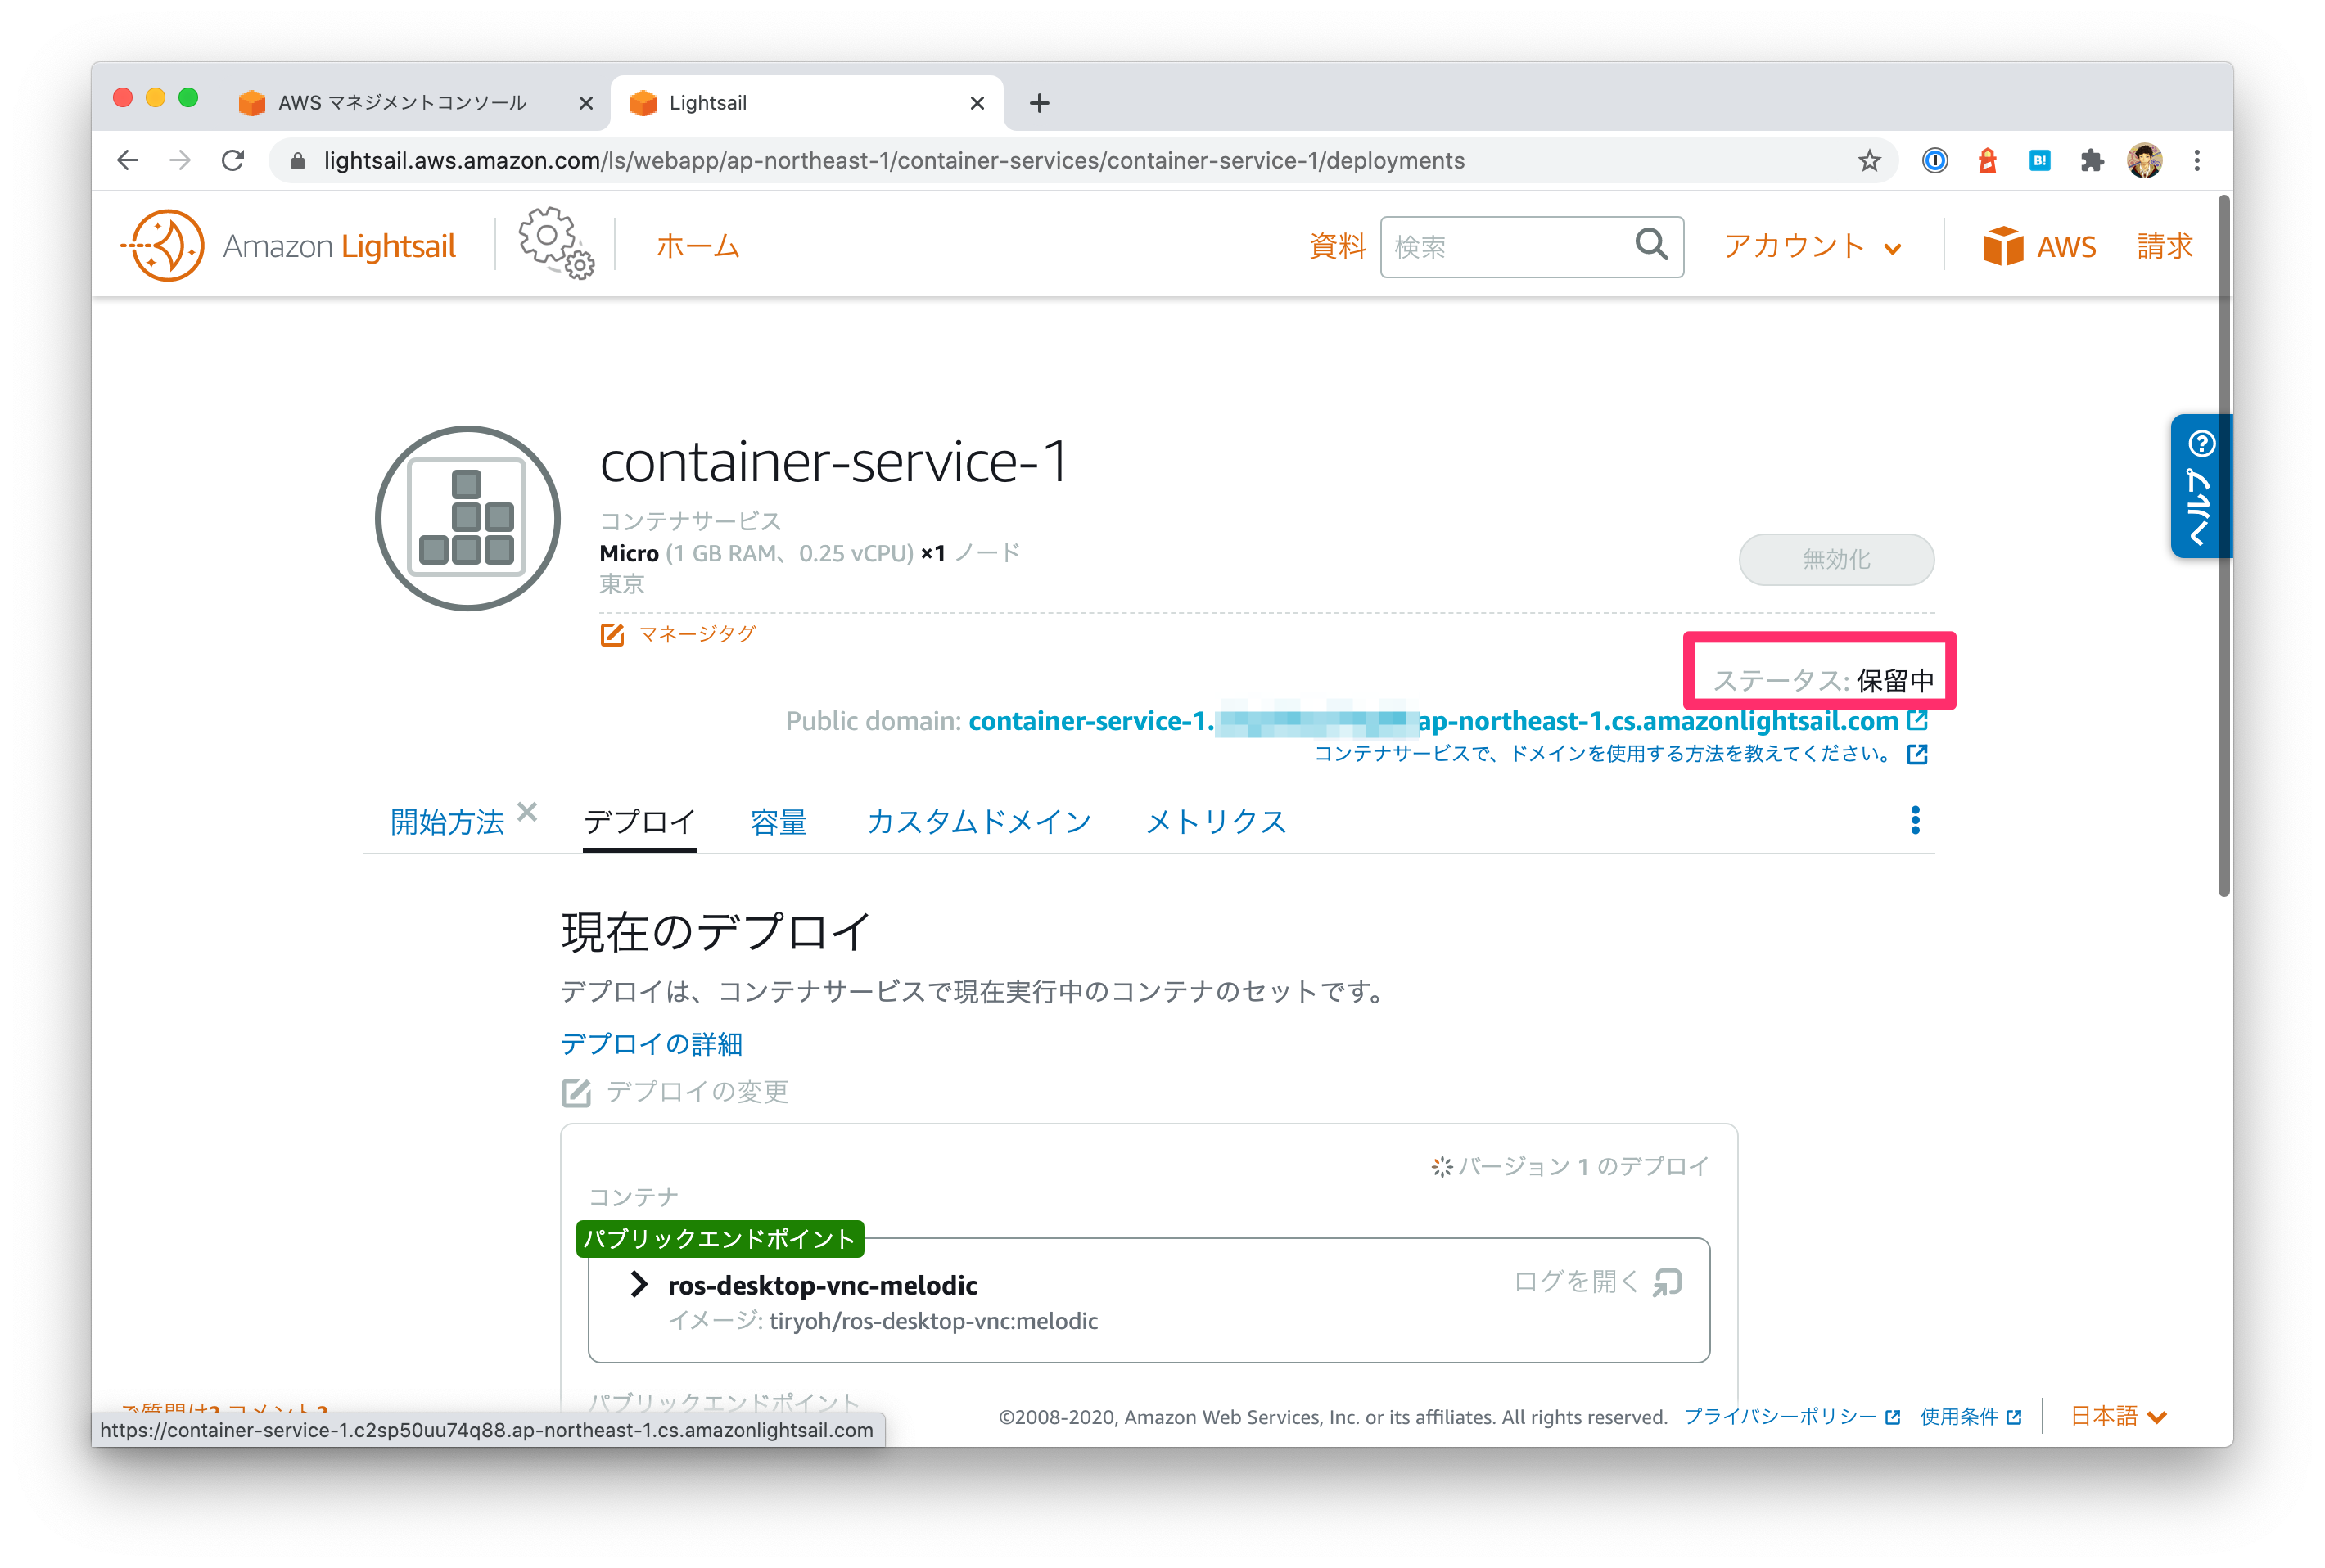The width and height of the screenshot is (2325, 1568).
Task: Open the カスタムドメイン tab
Action: [x=977, y=822]
